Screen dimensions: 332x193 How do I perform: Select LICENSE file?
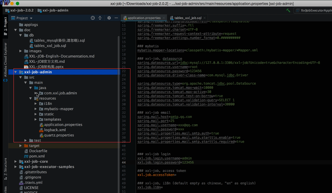(29, 188)
